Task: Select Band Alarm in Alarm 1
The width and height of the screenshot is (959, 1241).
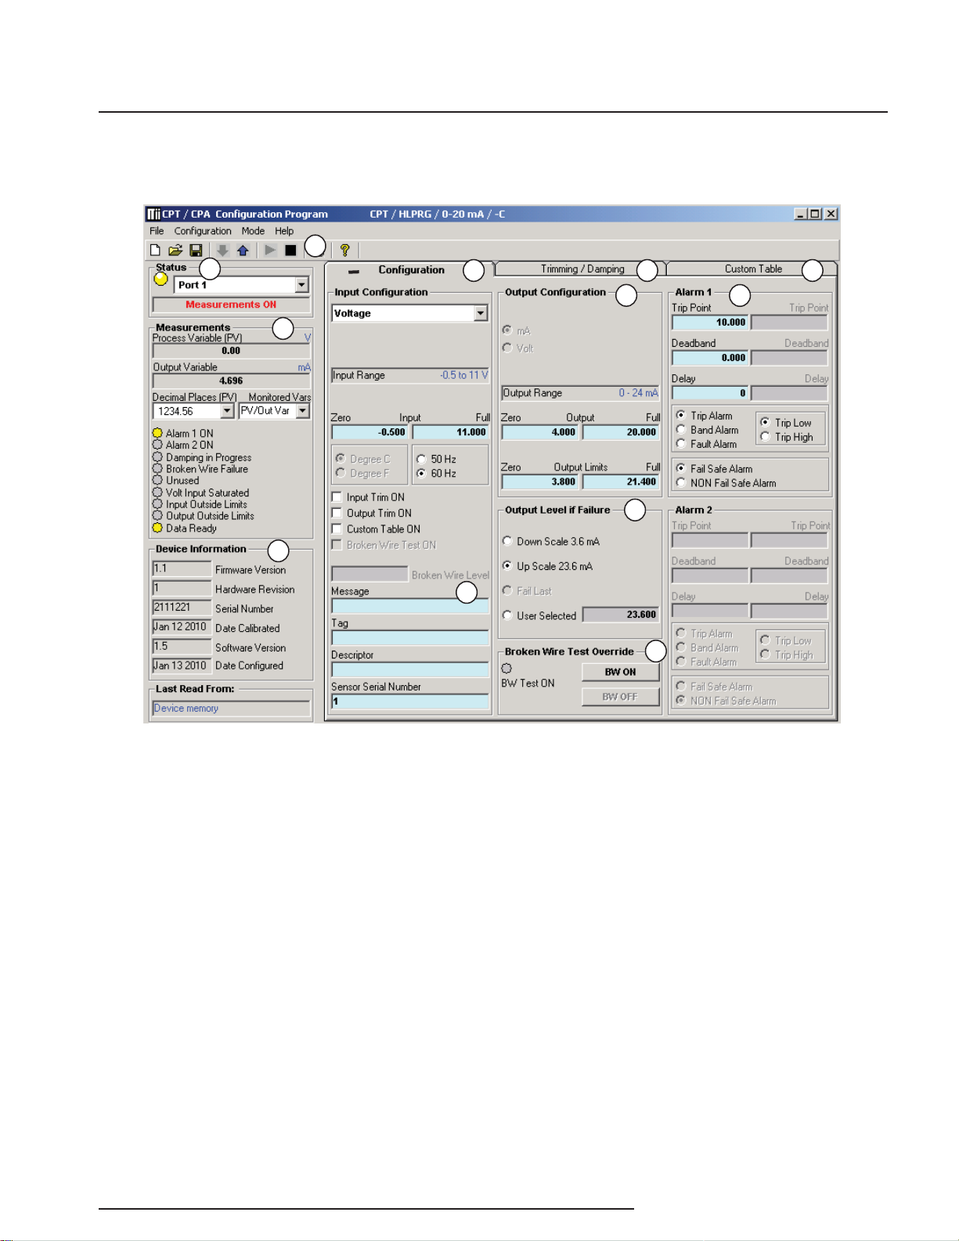Action: click(x=681, y=430)
